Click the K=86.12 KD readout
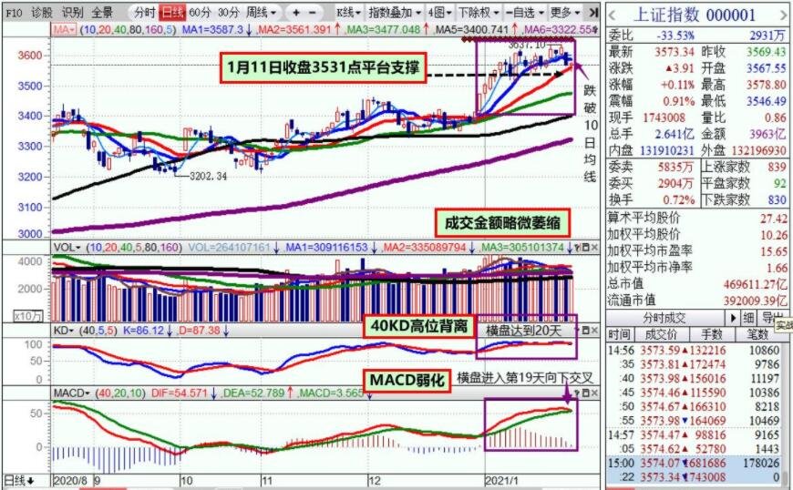This screenshot has height=490, width=793. point(144,331)
